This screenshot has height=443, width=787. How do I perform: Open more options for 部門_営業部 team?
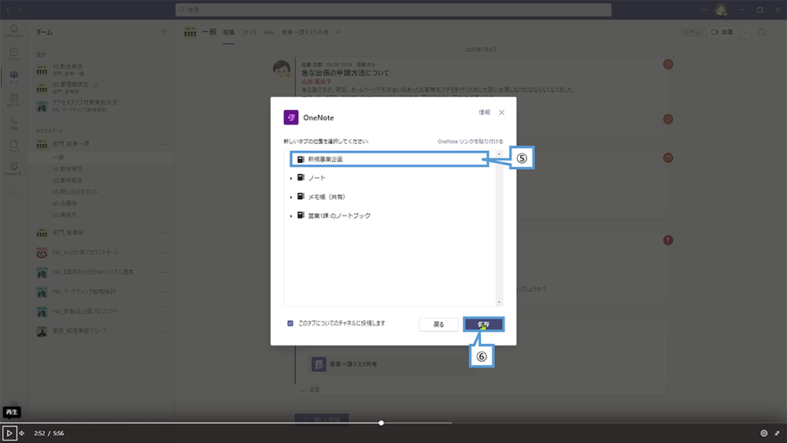[164, 233]
